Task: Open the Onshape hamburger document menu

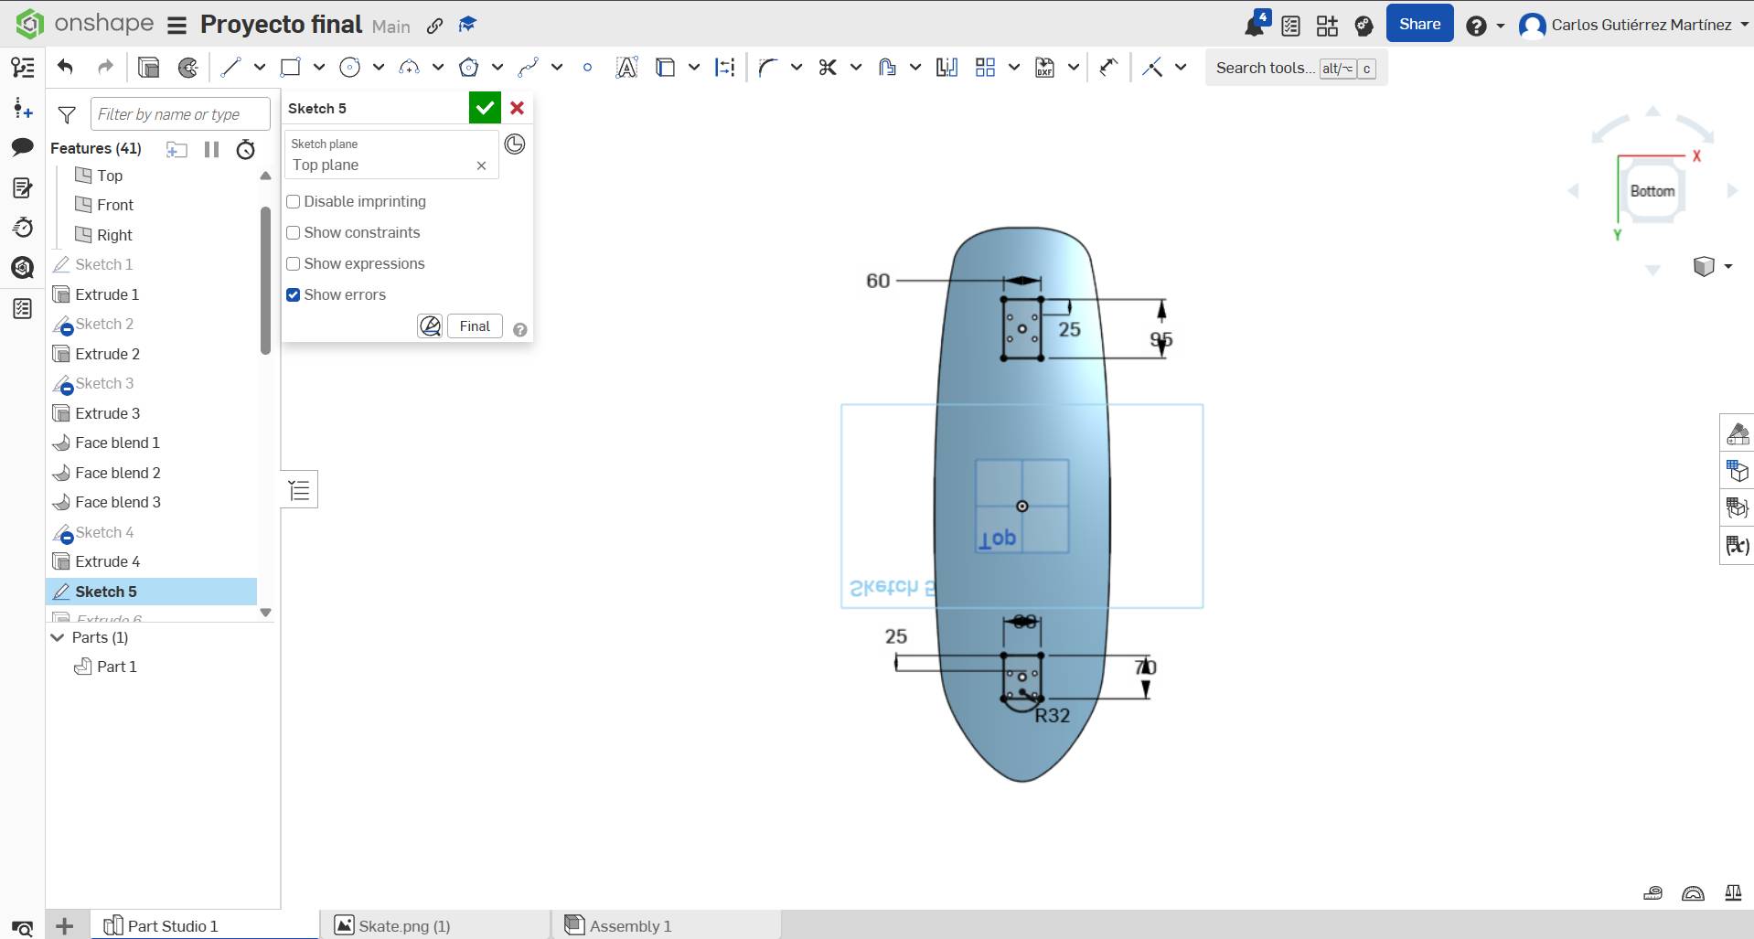Action: click(x=176, y=25)
